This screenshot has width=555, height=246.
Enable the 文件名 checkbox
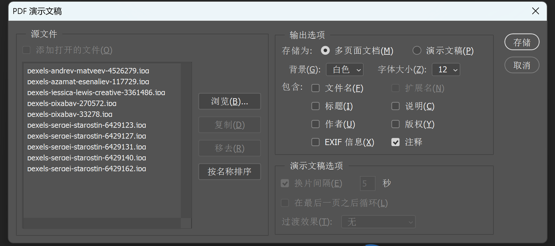pos(315,88)
